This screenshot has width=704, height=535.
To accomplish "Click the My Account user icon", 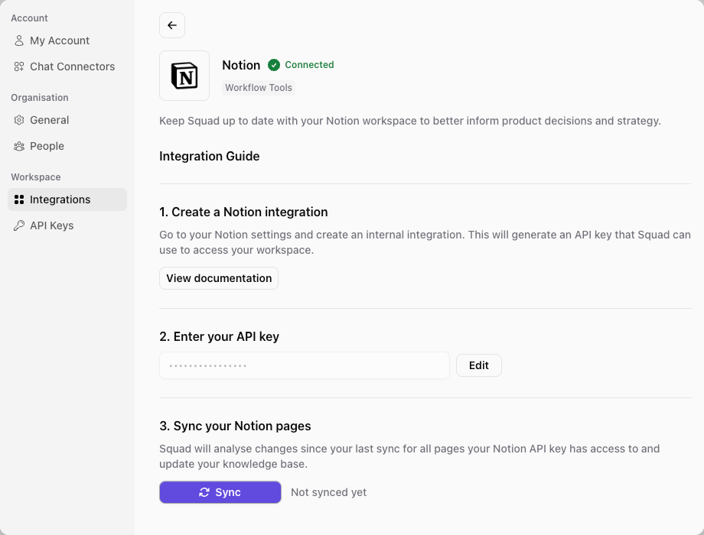I will 18,41.
